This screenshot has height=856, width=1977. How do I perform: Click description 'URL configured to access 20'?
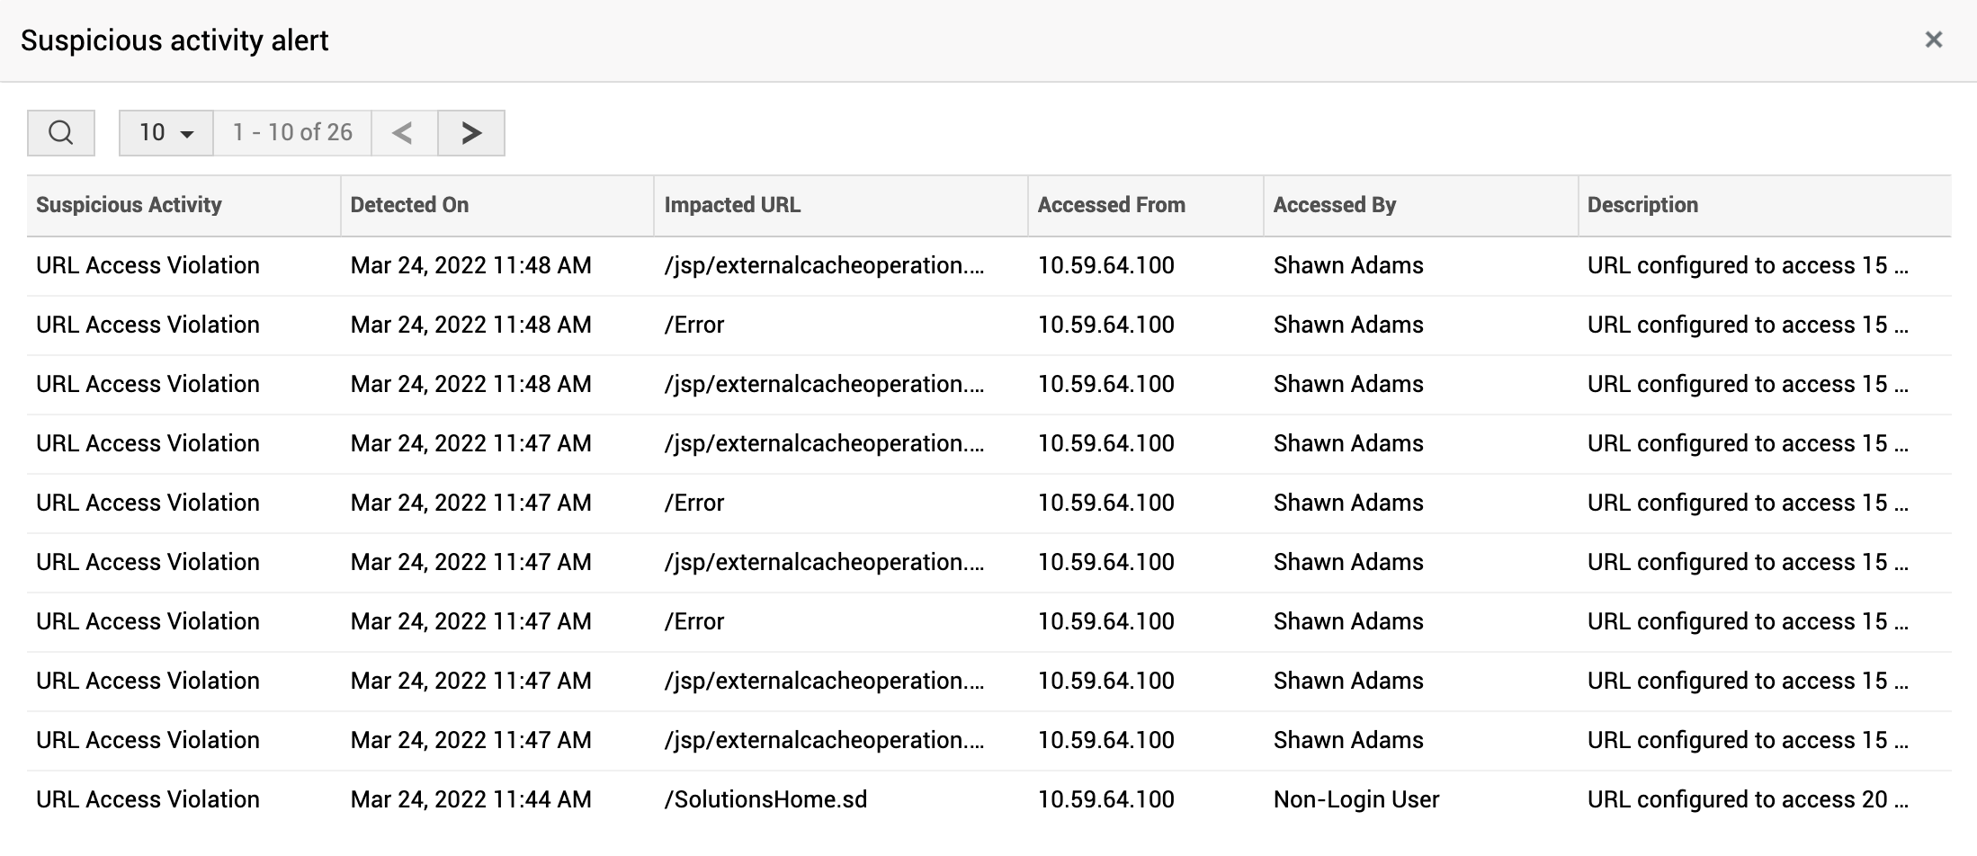tap(1746, 799)
